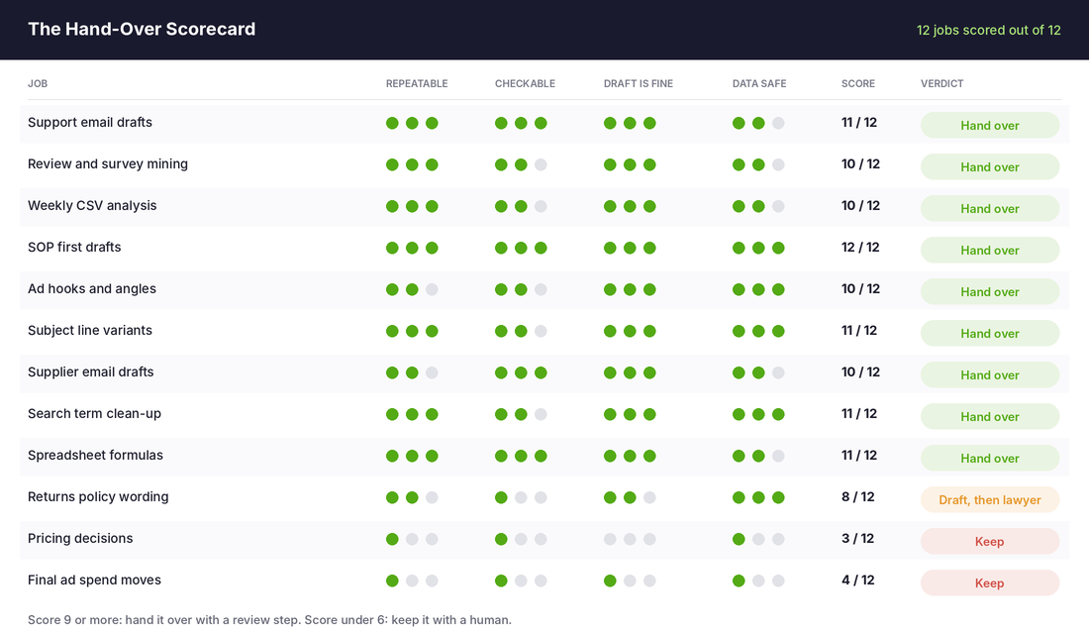The width and height of the screenshot is (1089, 634).
Task: Click the Keep verdict for Final ad spend moves
Action: click(x=990, y=583)
